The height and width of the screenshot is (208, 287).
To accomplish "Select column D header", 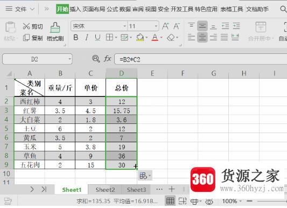I will [122, 73].
